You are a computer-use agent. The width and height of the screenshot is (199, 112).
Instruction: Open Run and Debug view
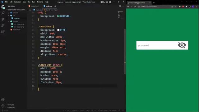coord(3,26)
